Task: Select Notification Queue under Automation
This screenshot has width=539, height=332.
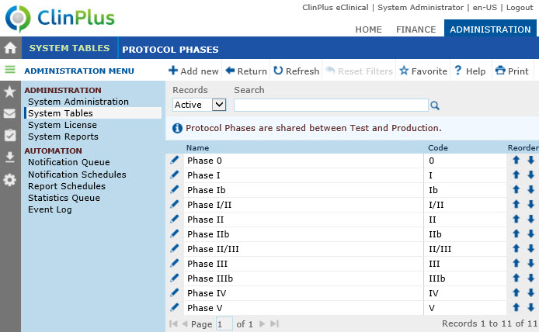Action: pyautogui.click(x=68, y=162)
